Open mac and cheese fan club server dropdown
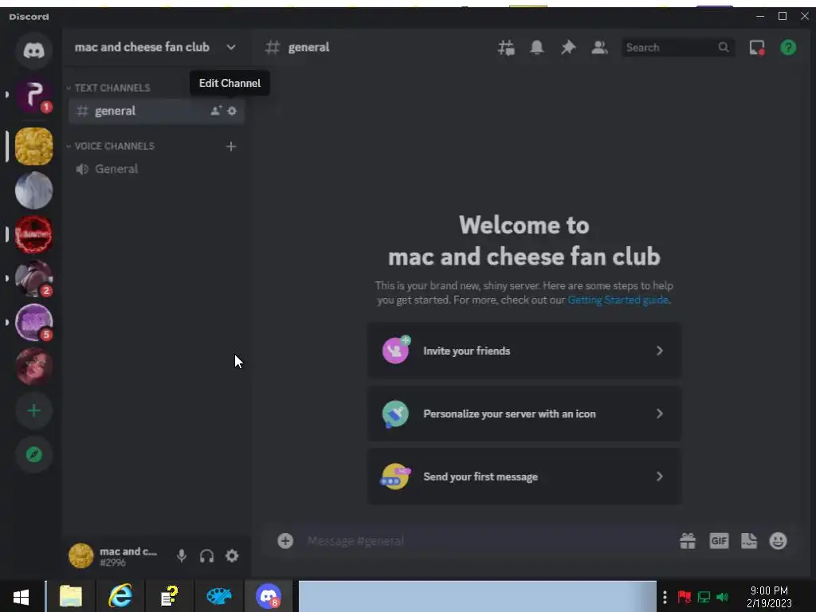The image size is (816, 612). tap(155, 47)
